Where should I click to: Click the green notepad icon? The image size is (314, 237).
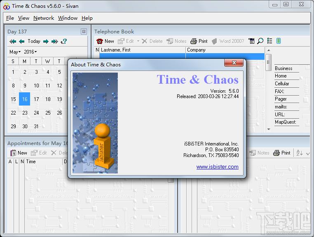pos(278,41)
